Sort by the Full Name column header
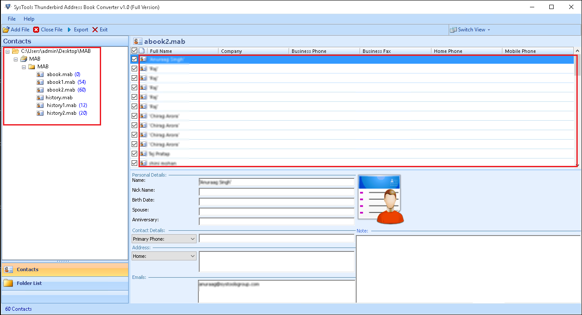This screenshot has width=582, height=315. (182, 51)
